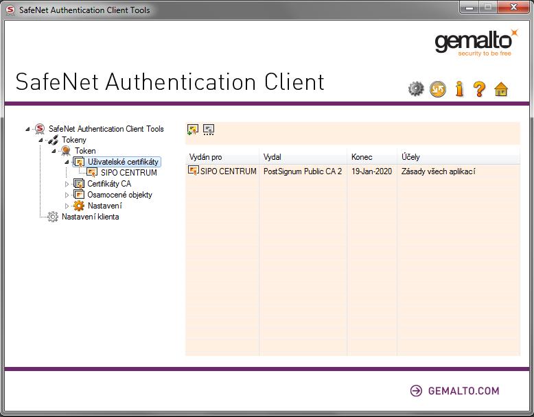Select Nastavení under Token

pyautogui.click(x=105, y=206)
